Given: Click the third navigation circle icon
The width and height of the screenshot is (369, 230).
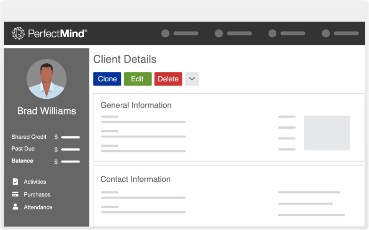Looking at the screenshot, I should [272, 33].
